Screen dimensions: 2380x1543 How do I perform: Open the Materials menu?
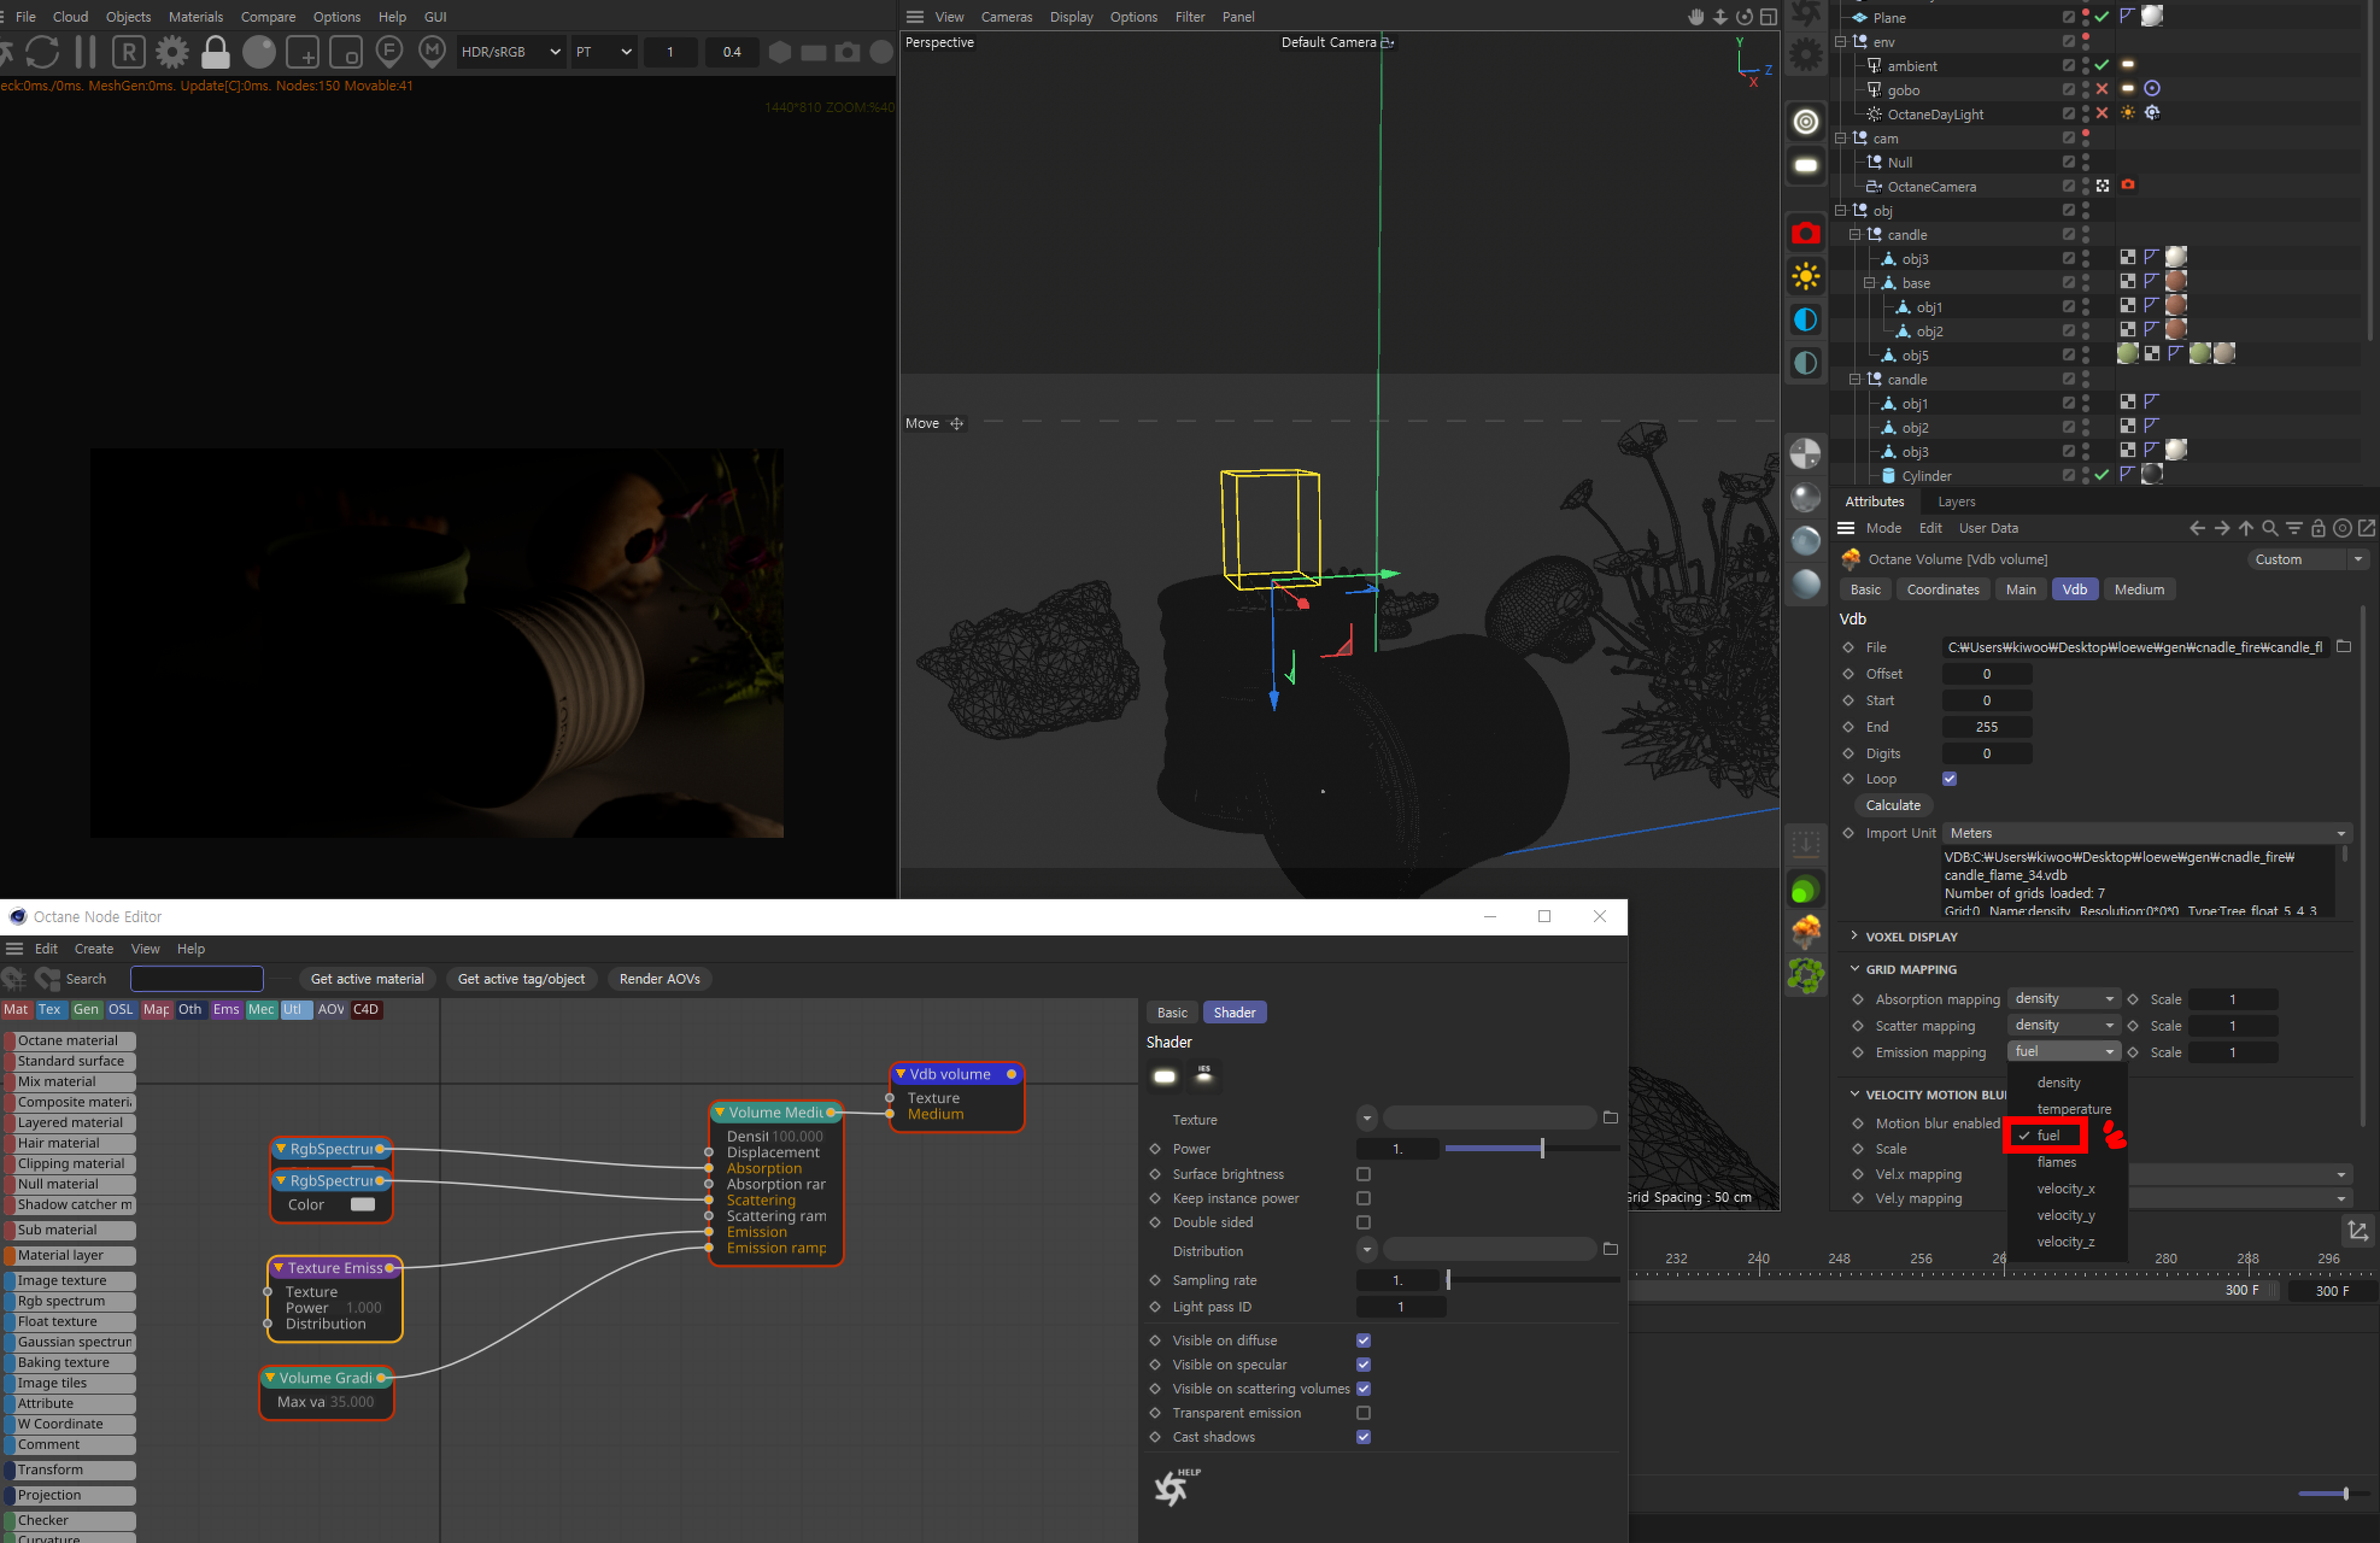click(196, 17)
